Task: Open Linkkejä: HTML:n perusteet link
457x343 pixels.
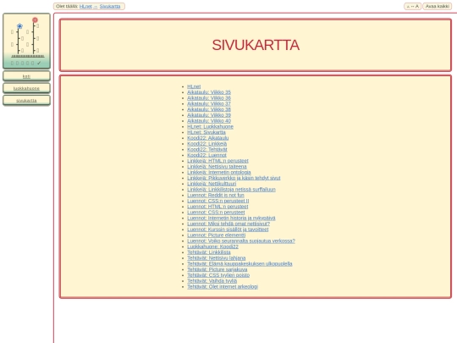Action: (x=217, y=161)
